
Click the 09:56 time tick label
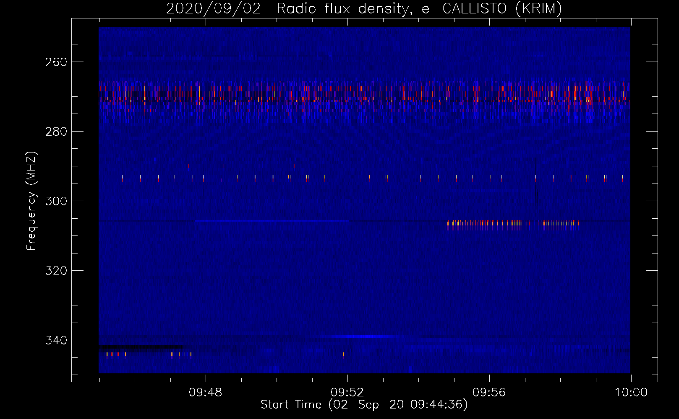(x=489, y=393)
